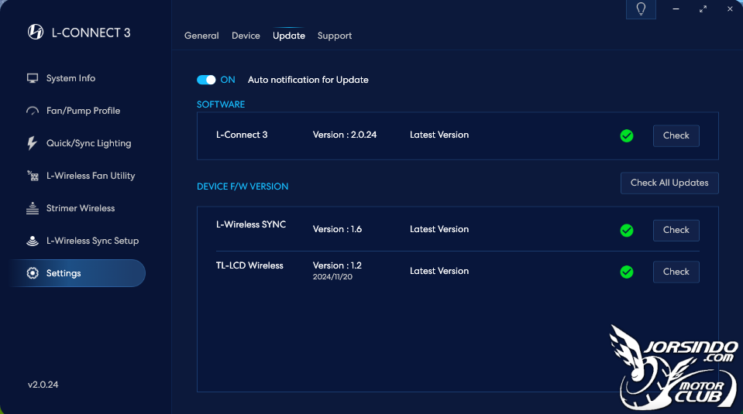Select Settings in the sidebar

78,273
